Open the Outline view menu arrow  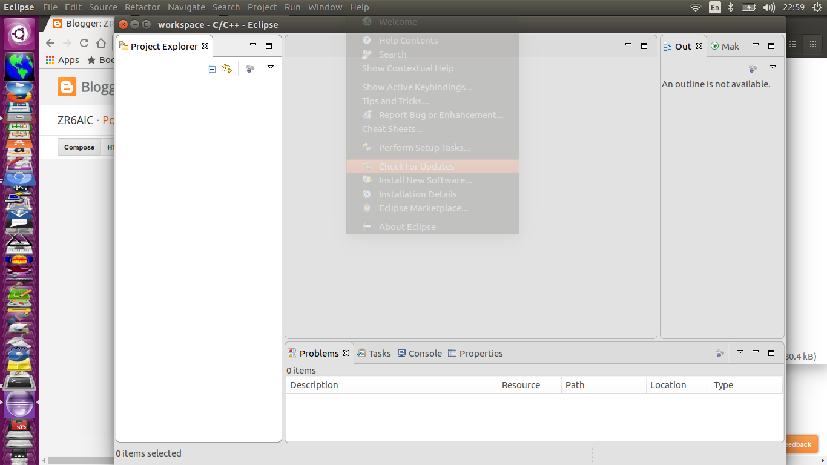coord(773,67)
